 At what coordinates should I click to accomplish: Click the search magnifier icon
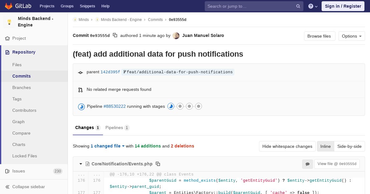pos(298,6)
